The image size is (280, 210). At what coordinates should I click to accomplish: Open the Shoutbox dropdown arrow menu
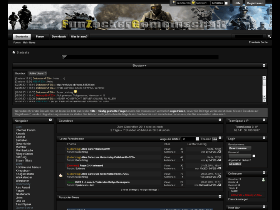[x=146, y=66]
